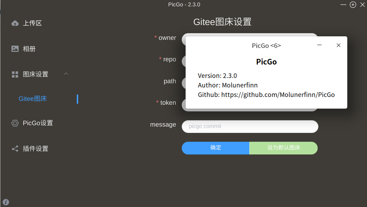Click the grid icon for 图床设置
The image size is (367, 207).
click(15, 74)
